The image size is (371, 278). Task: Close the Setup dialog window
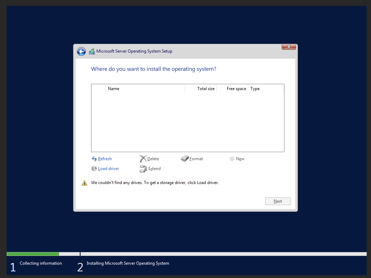pyautogui.click(x=289, y=47)
